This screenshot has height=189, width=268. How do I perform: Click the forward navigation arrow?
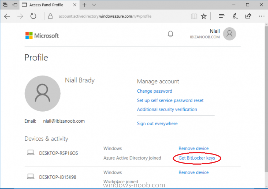[20, 16]
